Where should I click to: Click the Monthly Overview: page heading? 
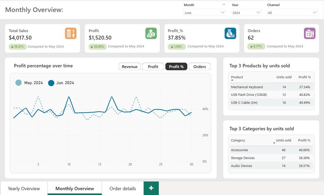tap(34, 10)
